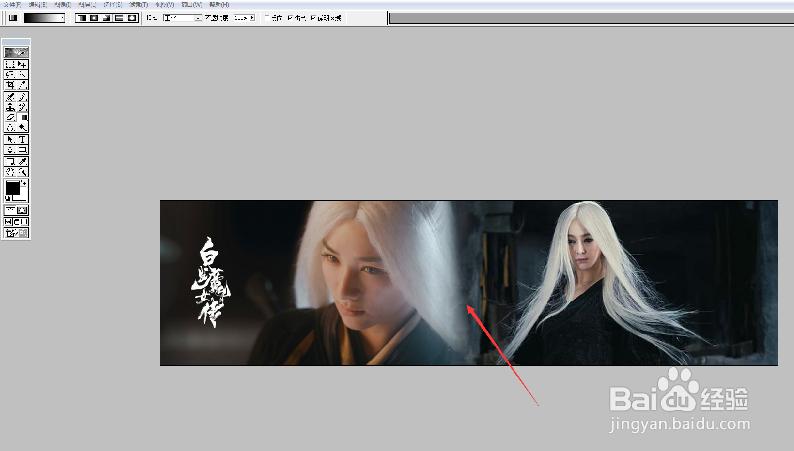Choose Angle gradient style

coord(107,18)
